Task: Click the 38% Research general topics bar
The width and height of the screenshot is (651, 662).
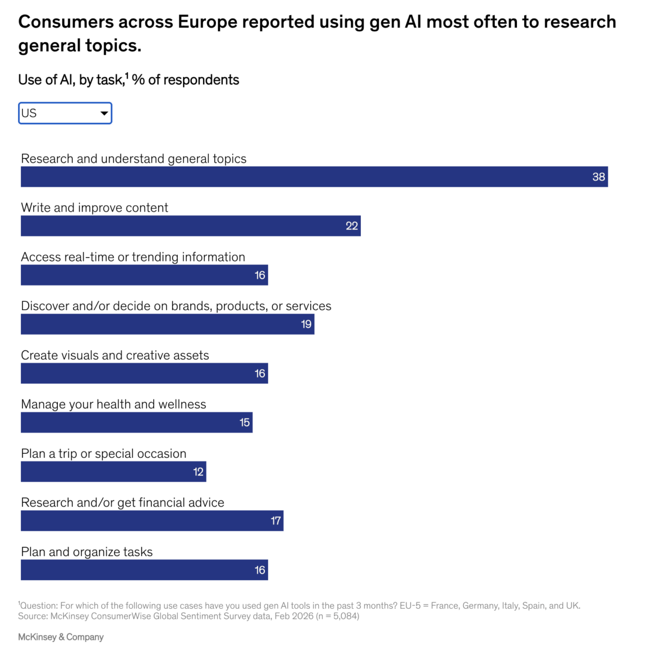Action: coord(314,177)
